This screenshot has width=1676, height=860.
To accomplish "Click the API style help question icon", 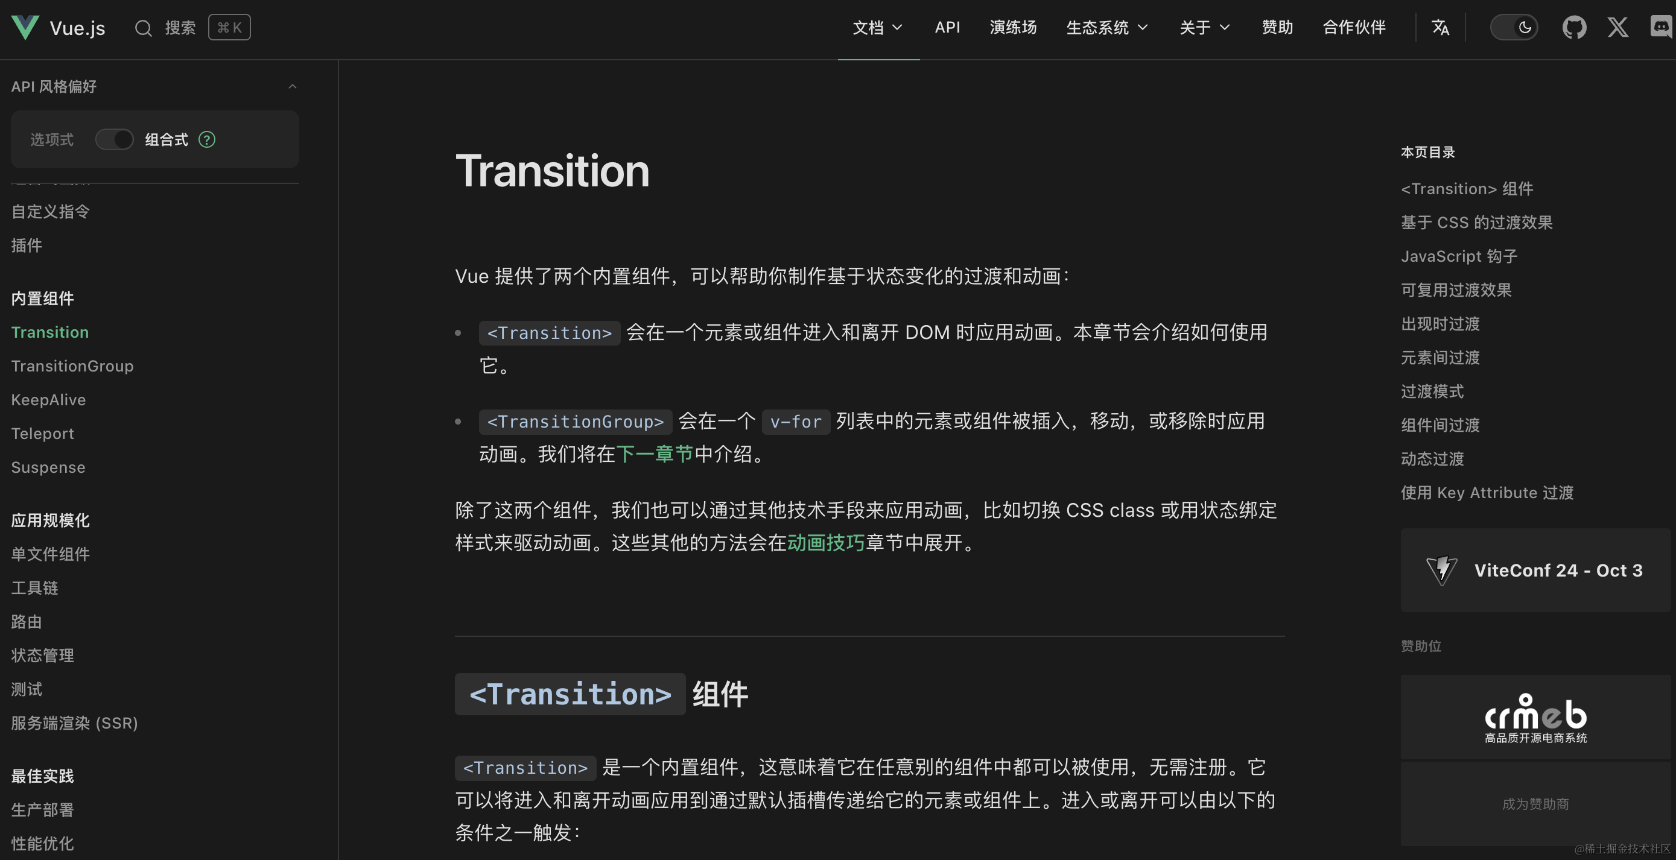I will point(207,139).
